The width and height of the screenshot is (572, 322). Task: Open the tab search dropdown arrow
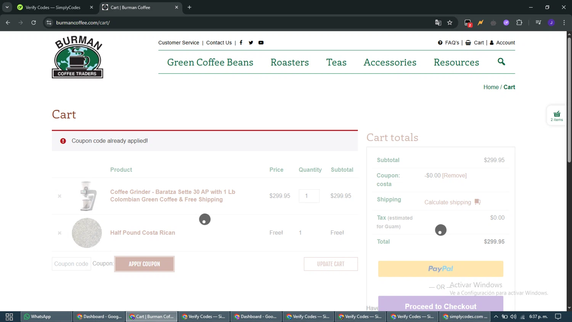point(7,7)
